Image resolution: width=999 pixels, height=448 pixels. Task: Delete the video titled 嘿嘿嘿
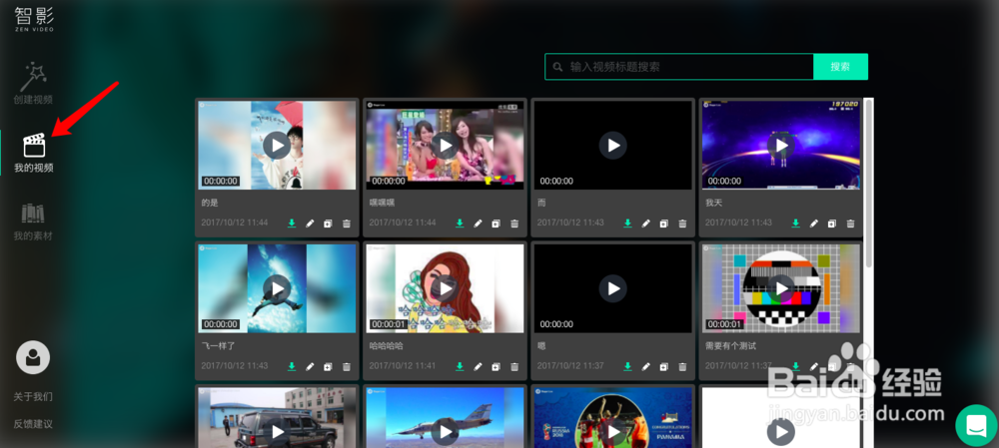tap(514, 224)
